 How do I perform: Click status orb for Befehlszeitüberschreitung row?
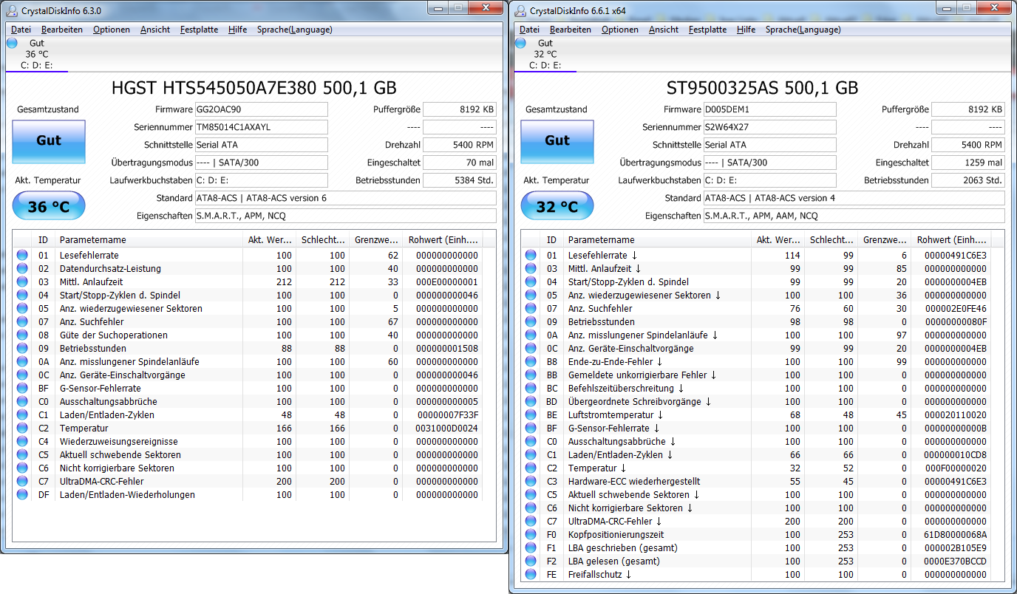(531, 389)
